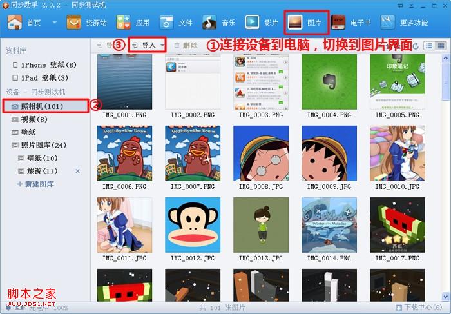Click the file name IMG_0013.JPG
451x314 pixels.
[261, 259]
